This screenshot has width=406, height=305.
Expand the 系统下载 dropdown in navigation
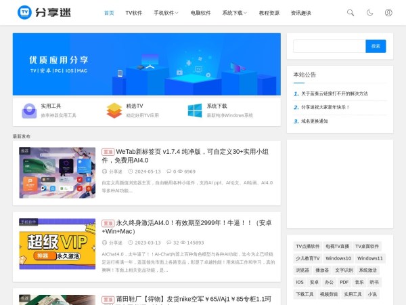click(235, 13)
